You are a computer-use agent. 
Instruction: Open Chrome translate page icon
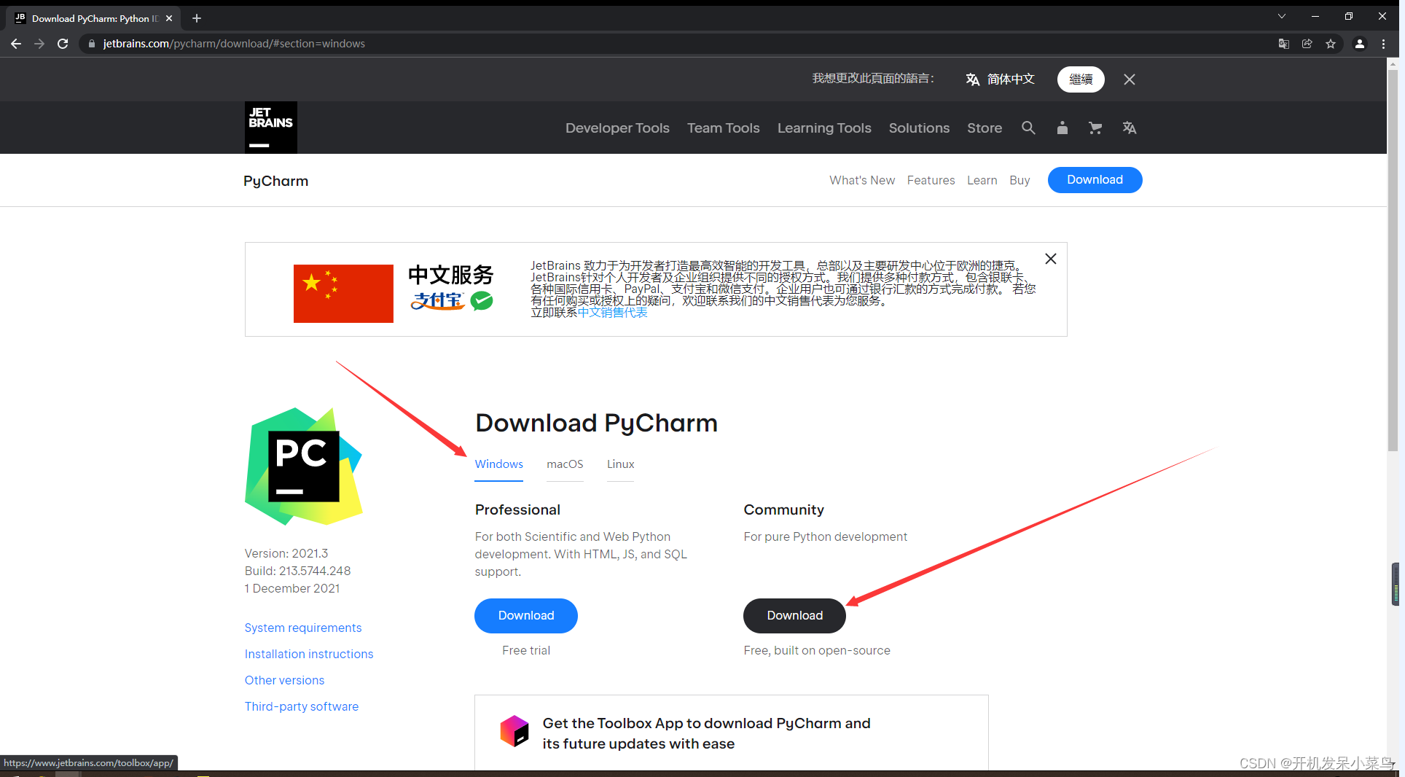tap(1284, 44)
